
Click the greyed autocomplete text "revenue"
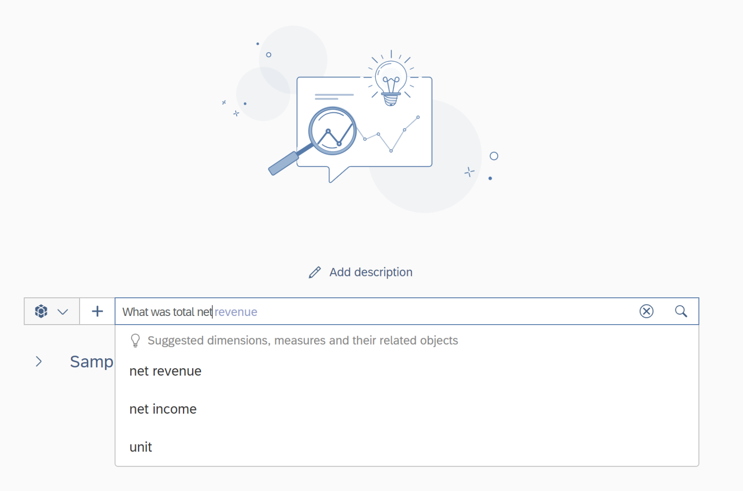(x=236, y=311)
